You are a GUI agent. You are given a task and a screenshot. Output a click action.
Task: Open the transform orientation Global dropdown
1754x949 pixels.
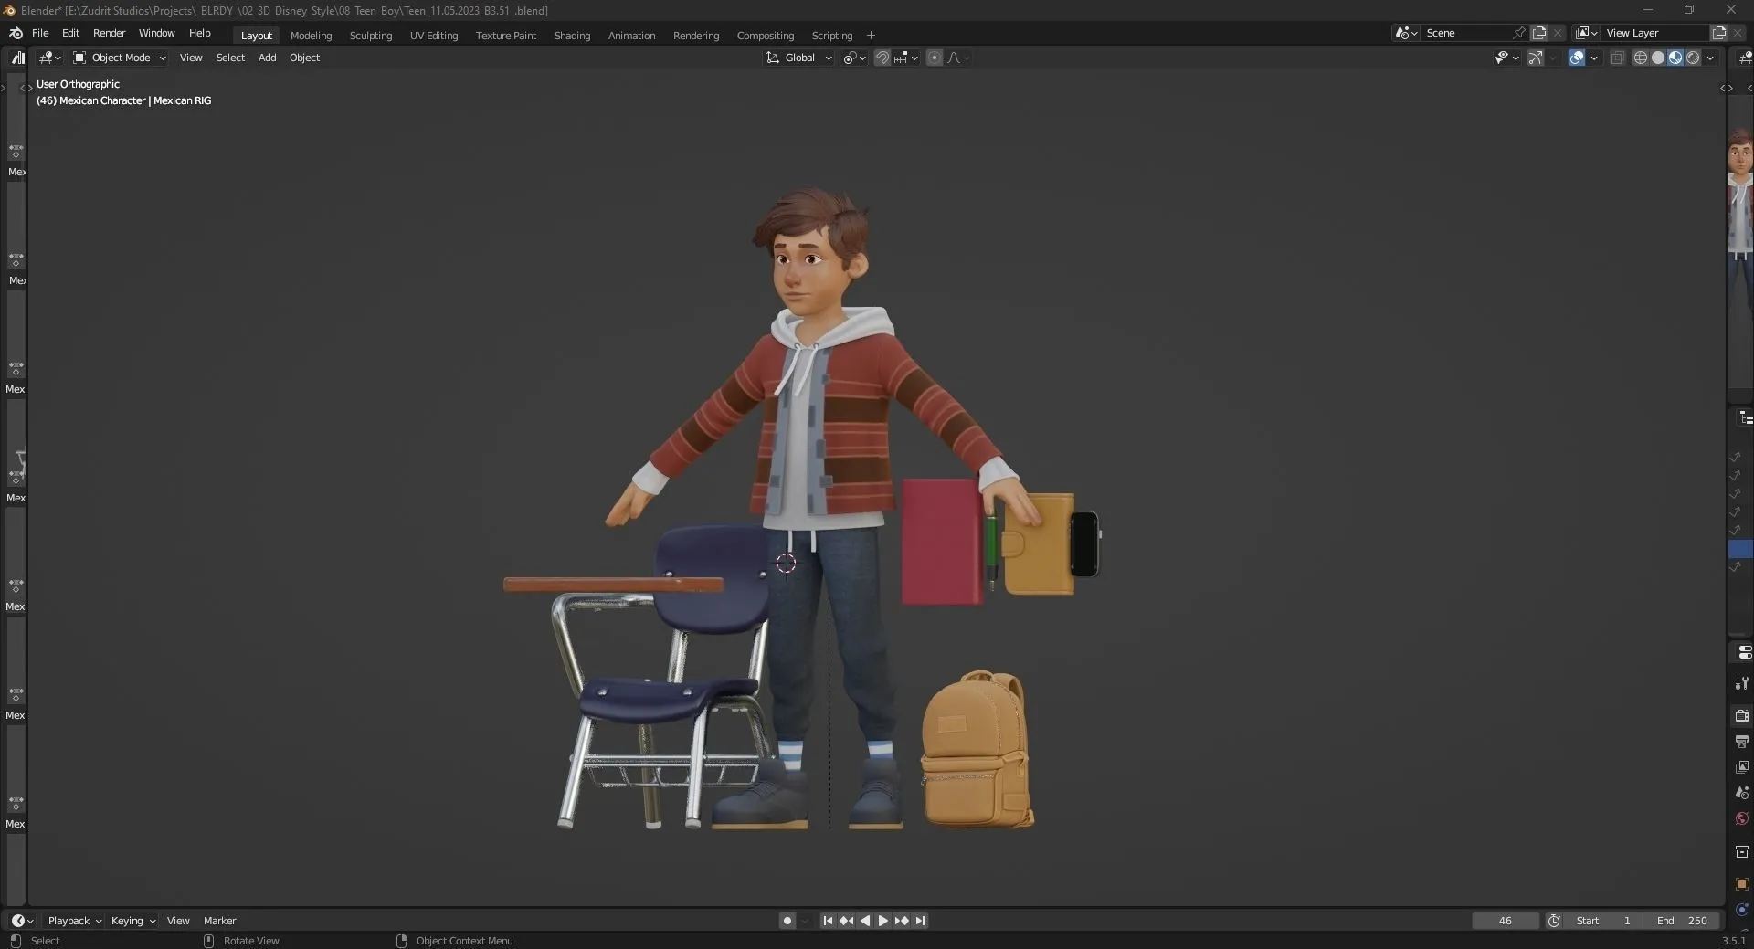pyautogui.click(x=798, y=58)
